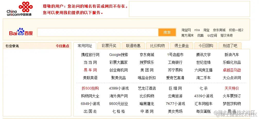Open the 彩票大赢家 link
The image size is (259, 119).
(119, 63)
